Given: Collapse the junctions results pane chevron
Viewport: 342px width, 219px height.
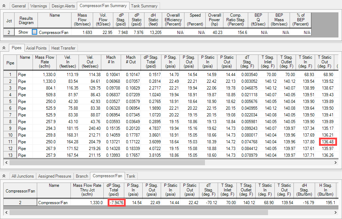Looking at the screenshot, I should pos(4,176).
